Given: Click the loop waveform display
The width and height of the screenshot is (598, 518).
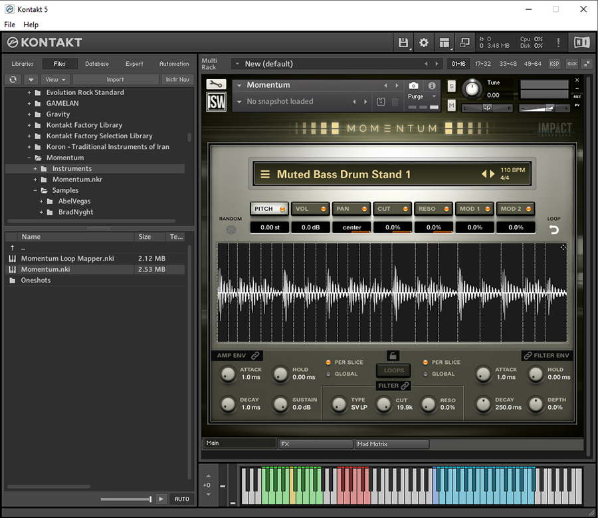Looking at the screenshot, I should tap(392, 293).
